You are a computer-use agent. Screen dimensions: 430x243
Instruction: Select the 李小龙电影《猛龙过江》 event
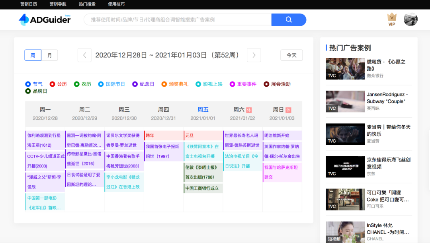(124, 182)
